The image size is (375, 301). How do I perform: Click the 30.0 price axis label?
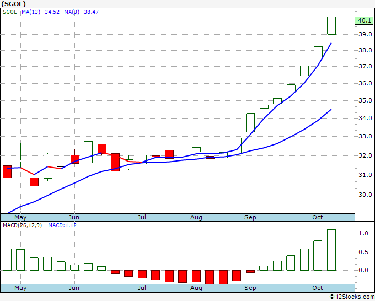[365, 195]
